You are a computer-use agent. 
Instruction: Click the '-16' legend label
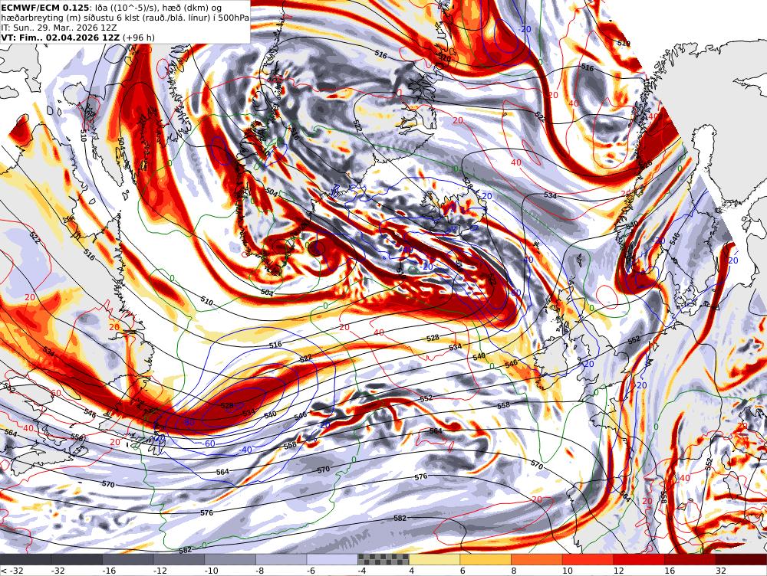tap(110, 571)
